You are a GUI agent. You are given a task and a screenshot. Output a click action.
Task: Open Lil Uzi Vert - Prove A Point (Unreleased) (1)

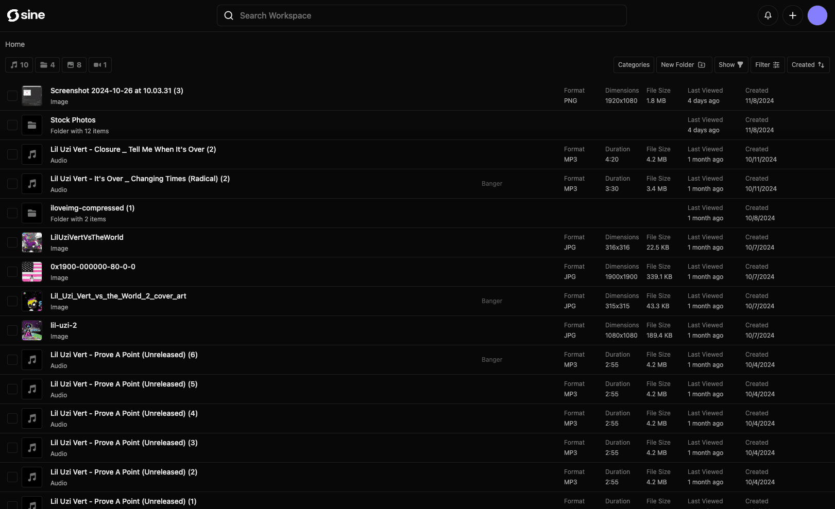tap(123, 501)
